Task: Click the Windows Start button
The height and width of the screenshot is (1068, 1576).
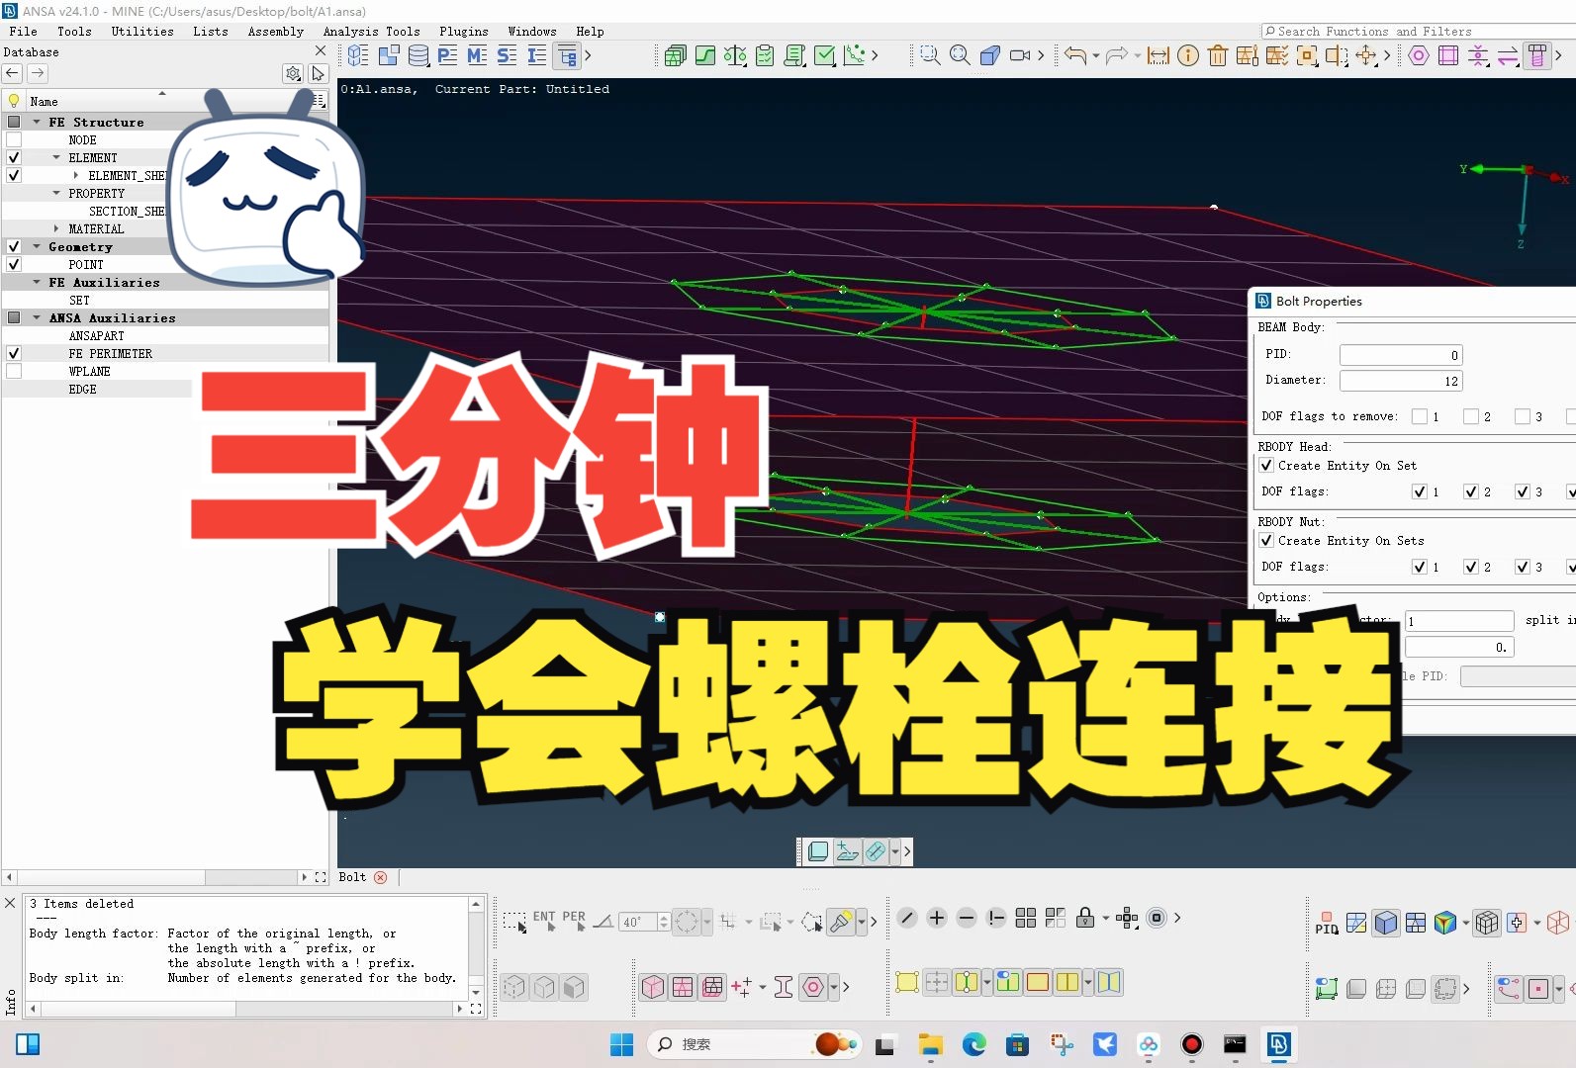Action: 621,1044
